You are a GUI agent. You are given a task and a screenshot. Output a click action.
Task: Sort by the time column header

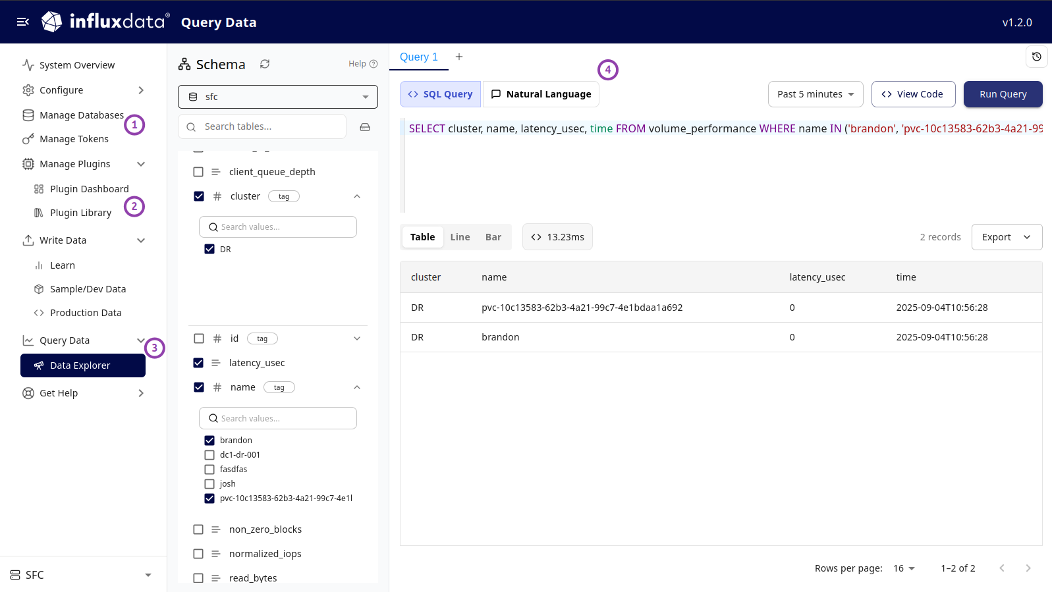coord(906,277)
